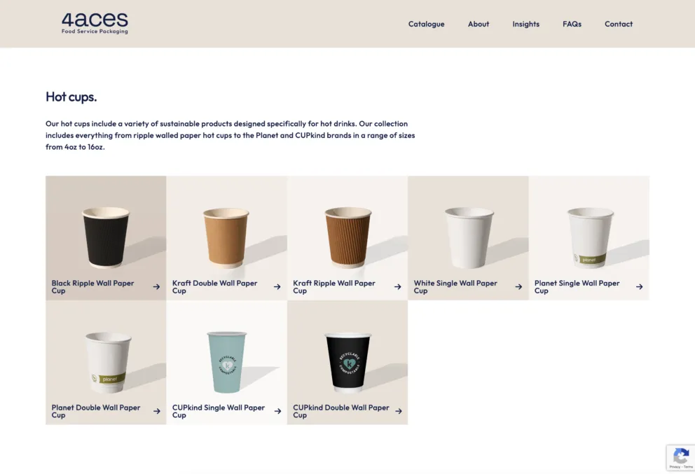The width and height of the screenshot is (695, 474).
Task: Click the arrow by White Single Wall Paper Cup
Action: pyautogui.click(x=518, y=286)
